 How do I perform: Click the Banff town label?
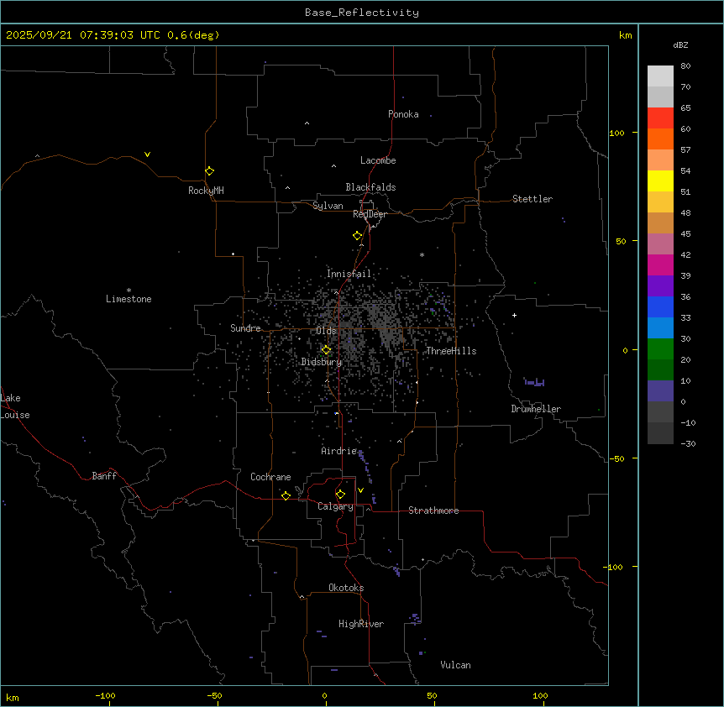(104, 476)
